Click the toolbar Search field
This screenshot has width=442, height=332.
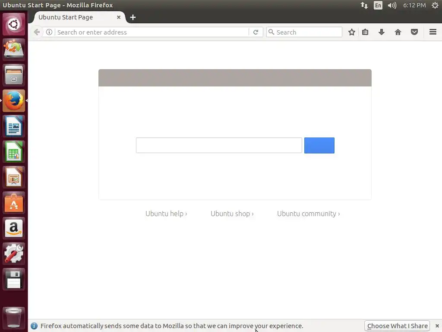coord(304,32)
